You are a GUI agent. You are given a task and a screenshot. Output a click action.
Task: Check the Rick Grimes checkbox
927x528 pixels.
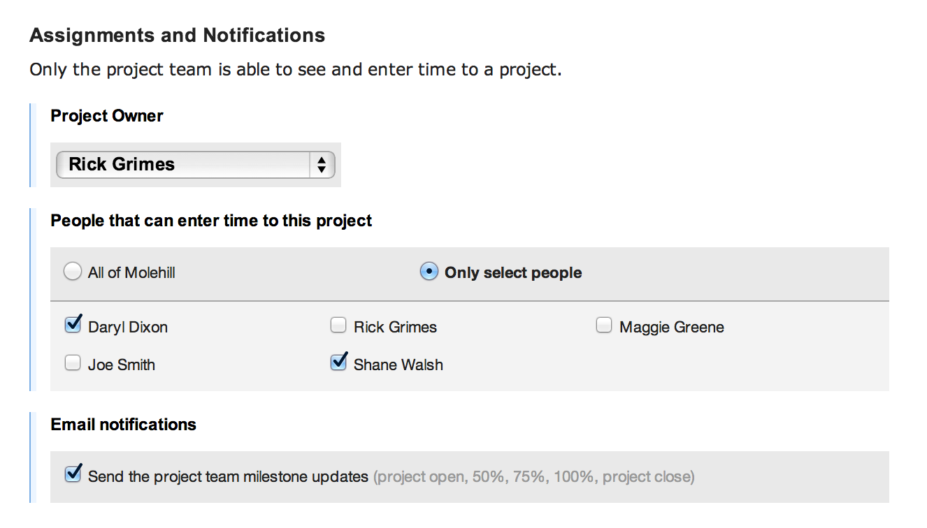coord(338,324)
